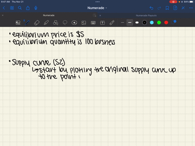
Task: Open the search magnifier
Action: click(20, 8)
